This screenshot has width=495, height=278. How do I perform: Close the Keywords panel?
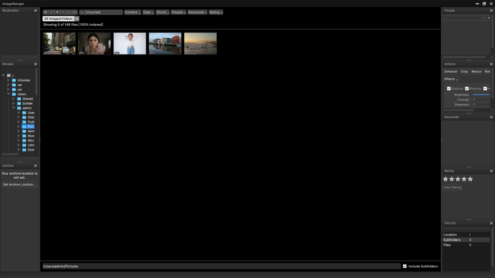point(491,117)
